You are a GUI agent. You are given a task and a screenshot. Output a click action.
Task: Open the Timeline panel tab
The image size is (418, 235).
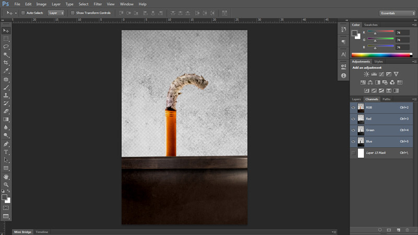[x=42, y=232]
